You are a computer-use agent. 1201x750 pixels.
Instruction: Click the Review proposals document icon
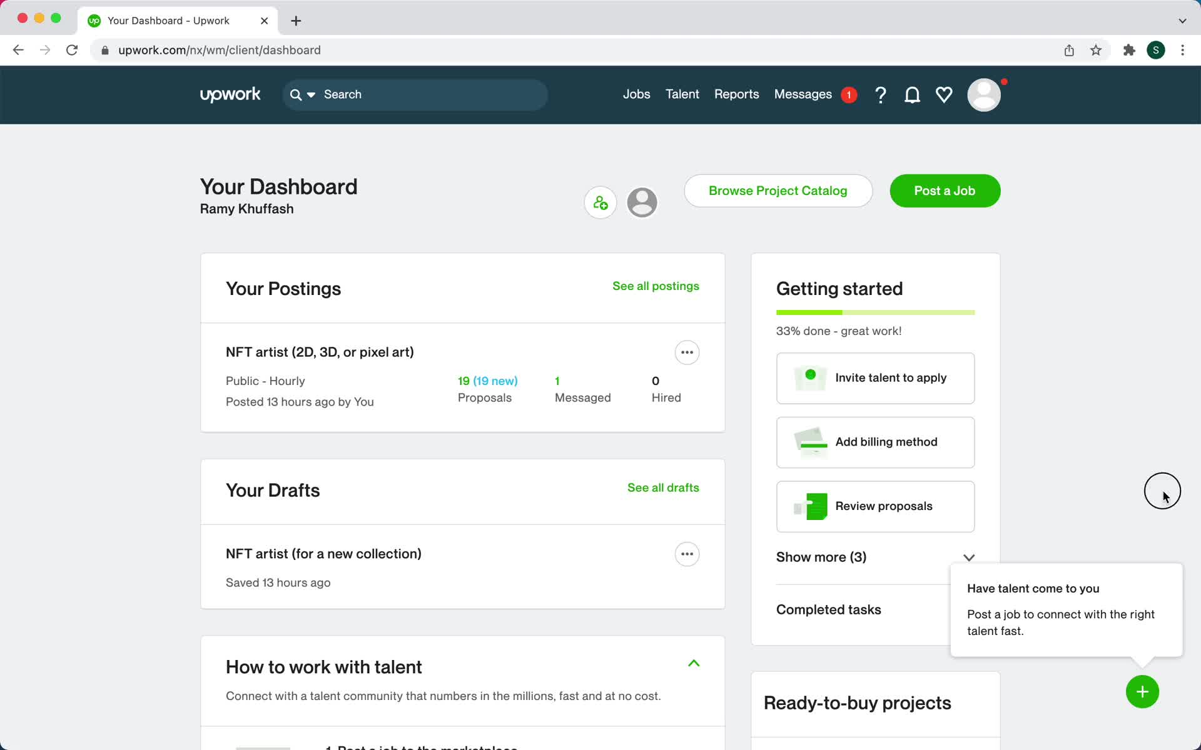[x=810, y=506]
